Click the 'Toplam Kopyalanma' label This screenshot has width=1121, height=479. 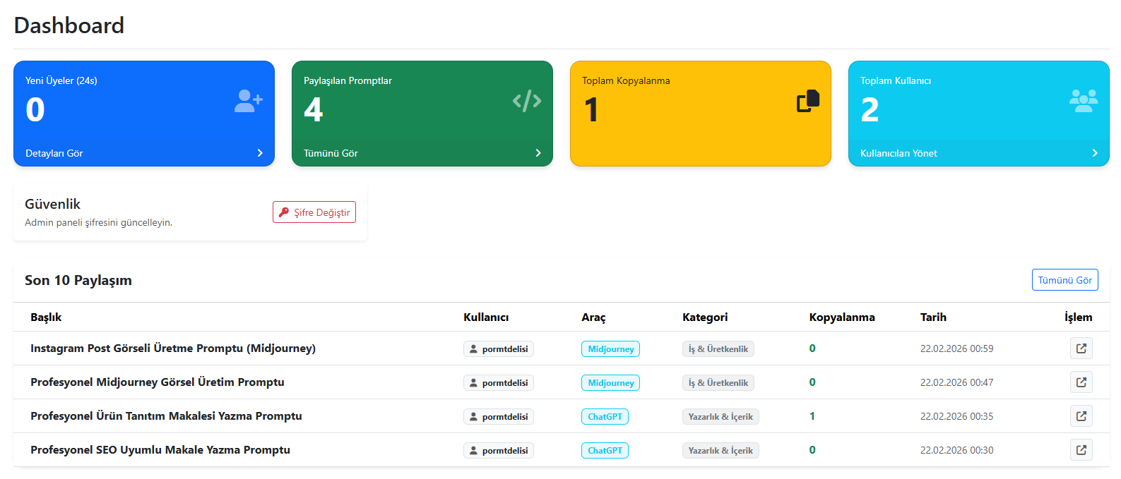[626, 80]
